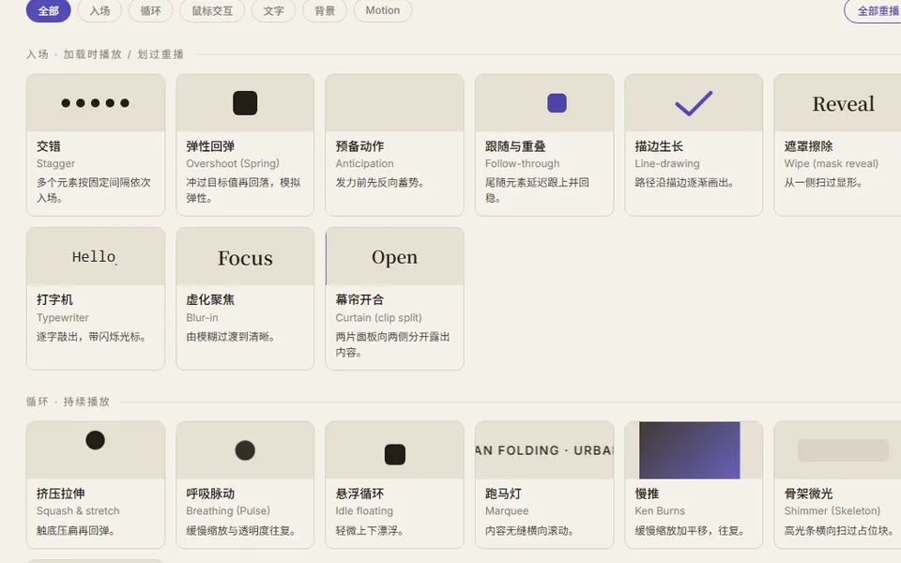Click the Breathing pulse circle preview
The height and width of the screenshot is (563, 901).
245,450
